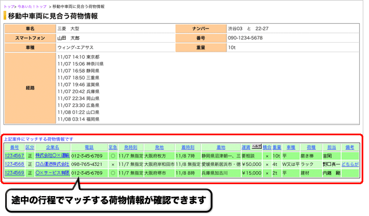This screenshot has width=369, height=216.
Task: Click phone number 098-765-4321 in table
Action: (x=87, y=164)
